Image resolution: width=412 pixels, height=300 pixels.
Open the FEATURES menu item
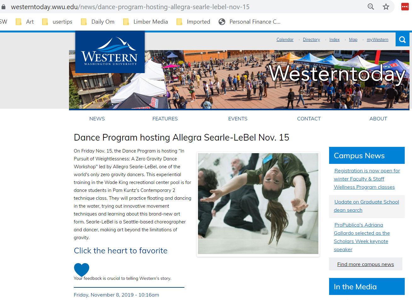(165, 119)
